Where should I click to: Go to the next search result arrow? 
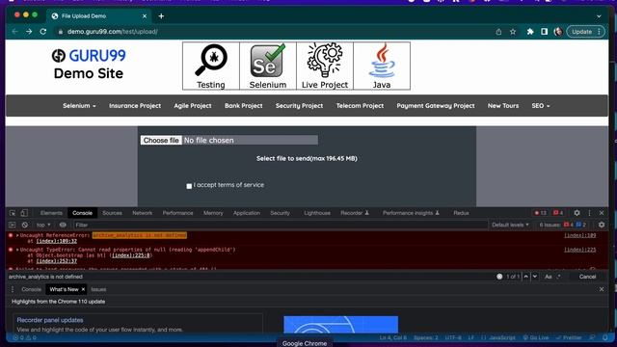coord(535,277)
